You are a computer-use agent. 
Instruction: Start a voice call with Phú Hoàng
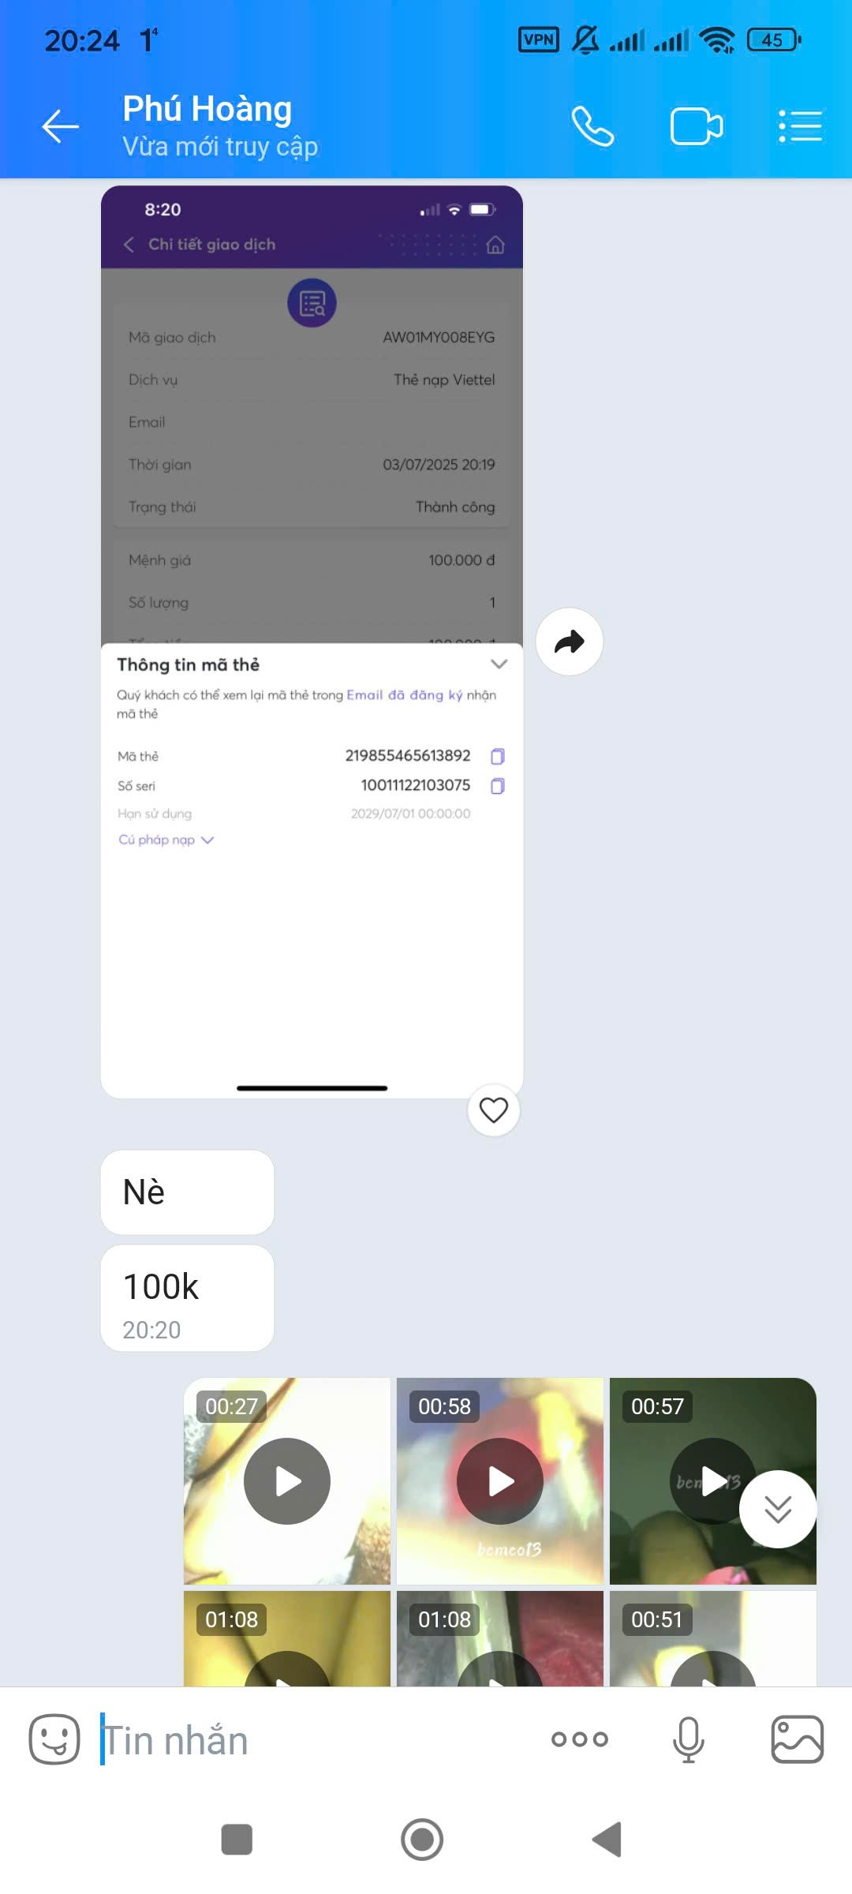592,126
